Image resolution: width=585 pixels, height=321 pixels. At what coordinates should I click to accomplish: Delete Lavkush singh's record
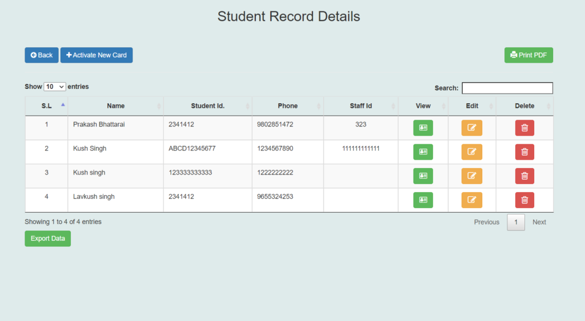pos(524,200)
